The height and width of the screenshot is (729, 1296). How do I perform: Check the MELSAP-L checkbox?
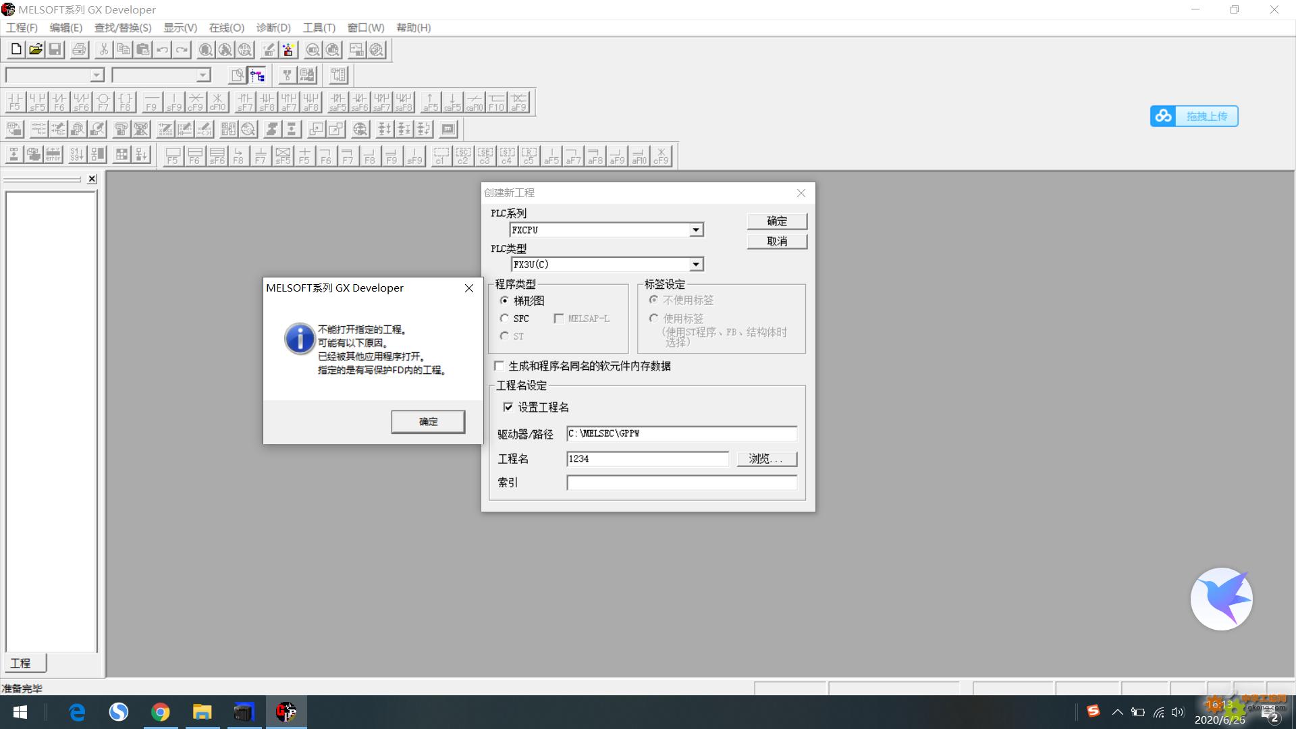point(558,319)
